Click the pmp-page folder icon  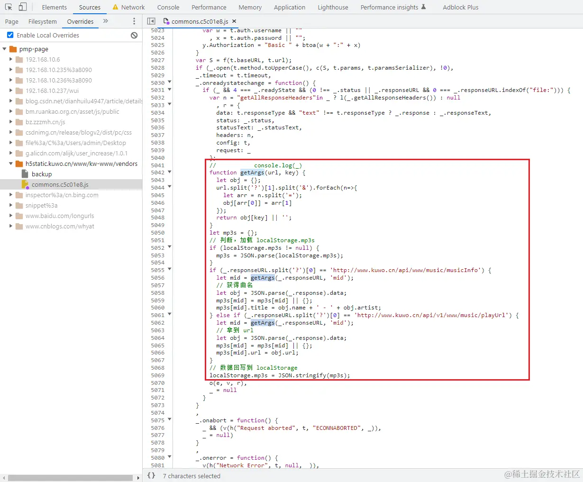point(13,49)
